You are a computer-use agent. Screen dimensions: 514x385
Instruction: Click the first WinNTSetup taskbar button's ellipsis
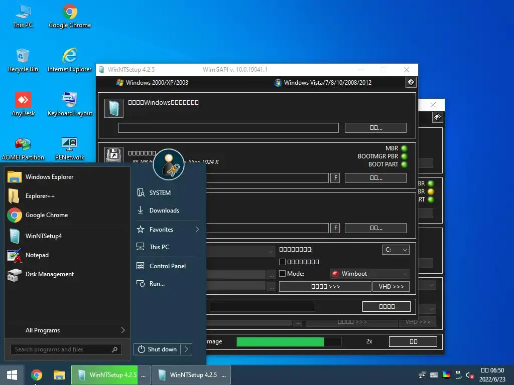(144, 375)
